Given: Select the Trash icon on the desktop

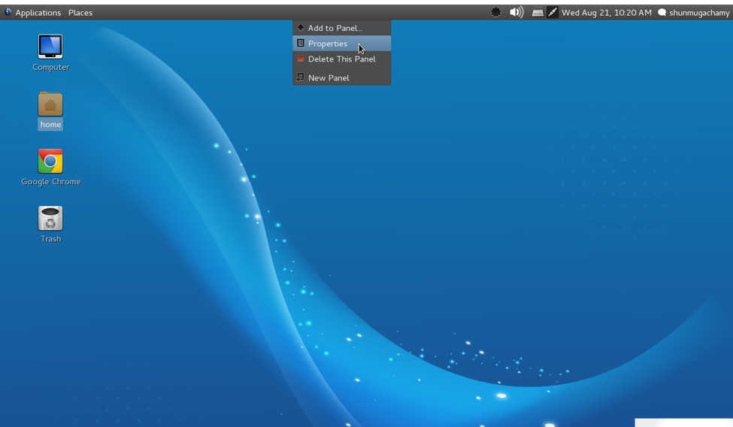Looking at the screenshot, I should click(x=50, y=219).
